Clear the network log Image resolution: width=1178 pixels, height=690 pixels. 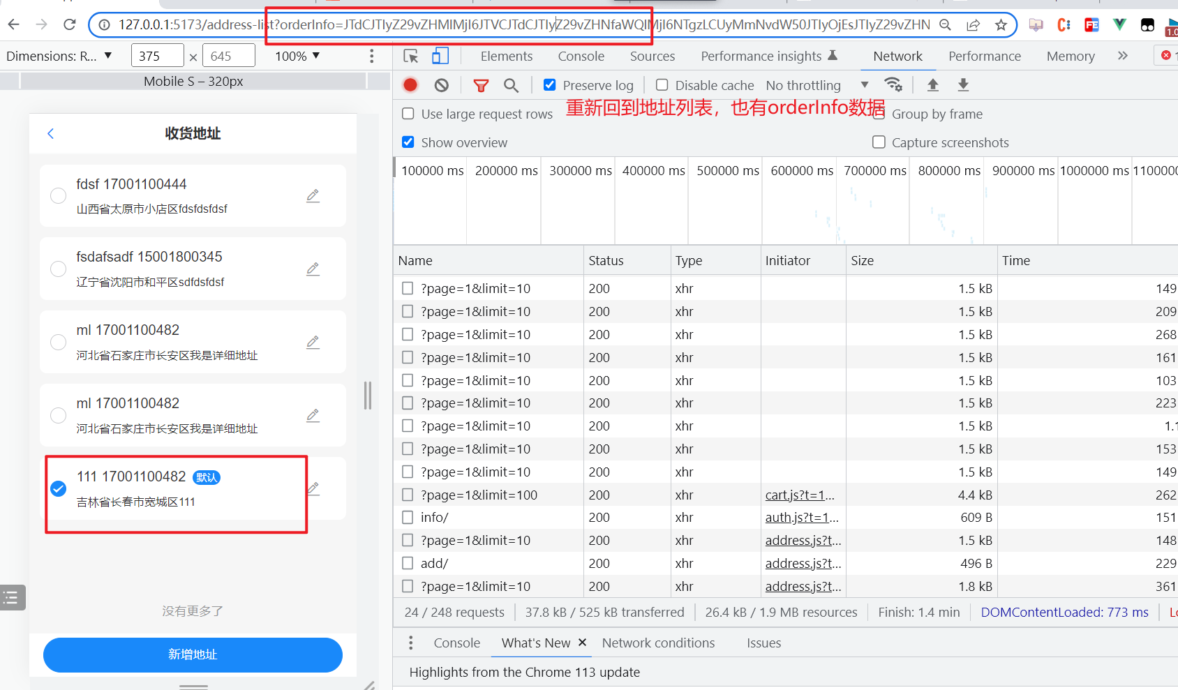pos(442,85)
